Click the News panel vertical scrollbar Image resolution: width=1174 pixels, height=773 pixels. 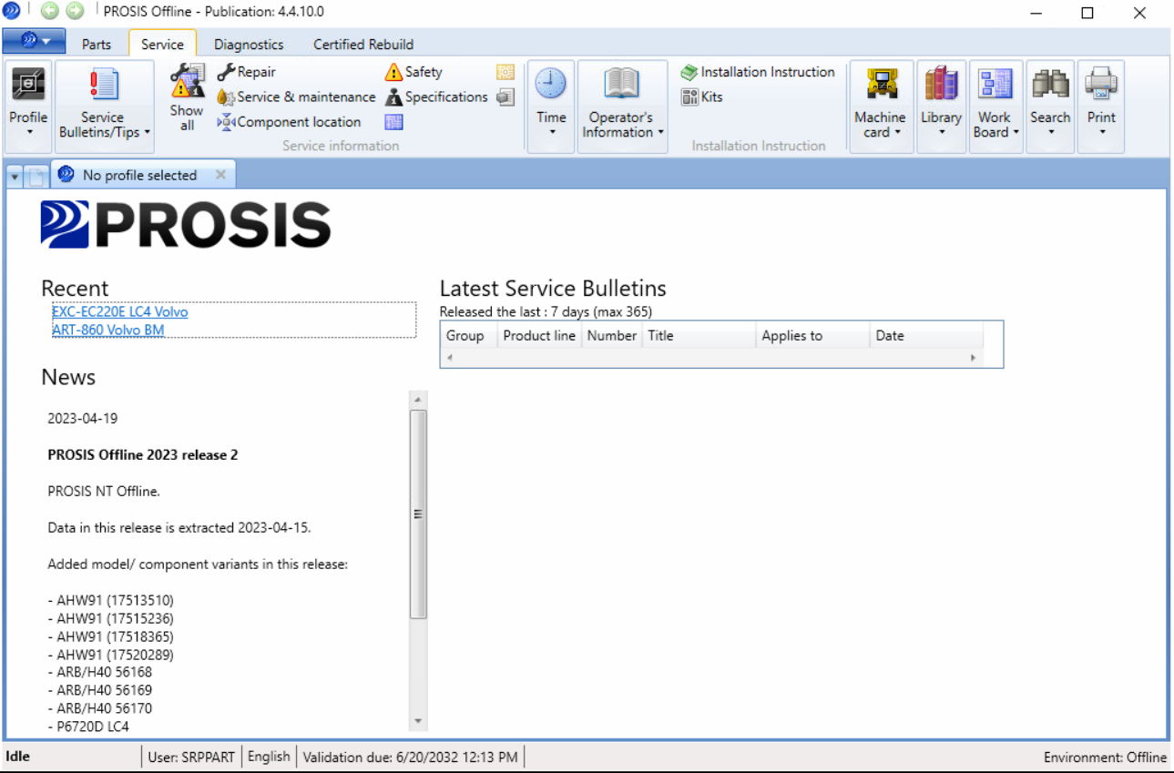(418, 514)
